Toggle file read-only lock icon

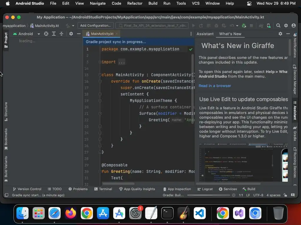pos(285,195)
